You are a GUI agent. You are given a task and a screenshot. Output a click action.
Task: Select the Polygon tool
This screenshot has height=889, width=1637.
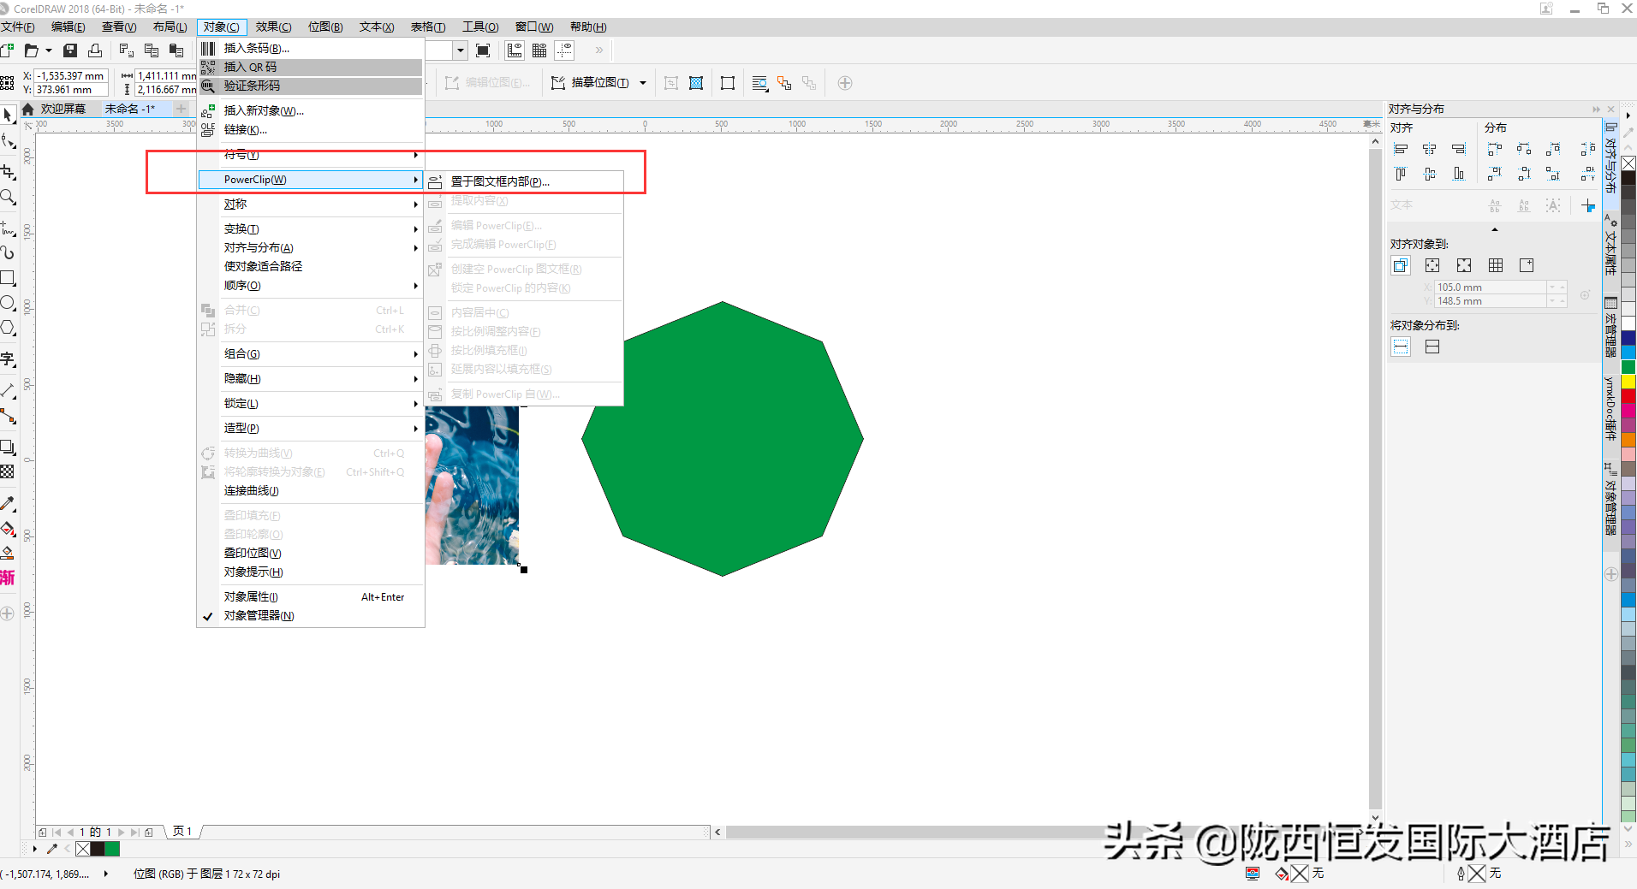tap(8, 329)
